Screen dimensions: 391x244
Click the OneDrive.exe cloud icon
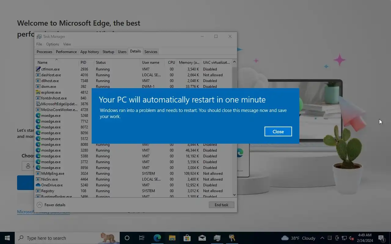[x=38, y=185]
